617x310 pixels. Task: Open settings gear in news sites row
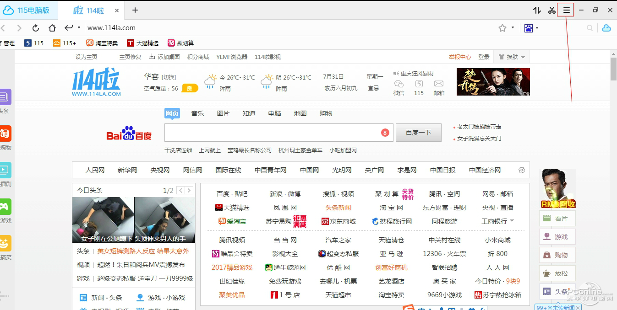coord(522,170)
